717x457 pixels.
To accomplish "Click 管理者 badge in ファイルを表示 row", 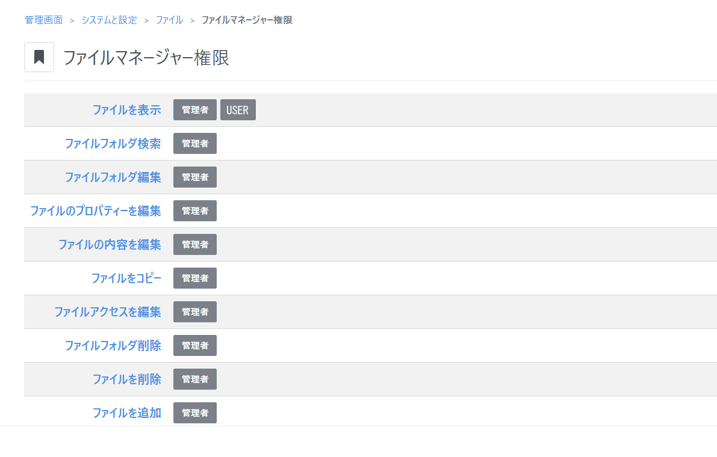I will pyautogui.click(x=195, y=110).
